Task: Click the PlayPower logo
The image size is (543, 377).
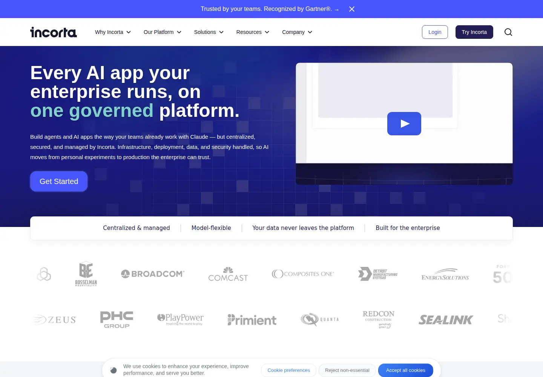Action: [x=180, y=319]
